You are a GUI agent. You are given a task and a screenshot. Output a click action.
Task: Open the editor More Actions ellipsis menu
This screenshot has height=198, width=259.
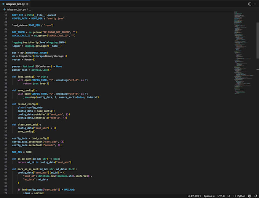pyautogui.click(x=255, y=4)
